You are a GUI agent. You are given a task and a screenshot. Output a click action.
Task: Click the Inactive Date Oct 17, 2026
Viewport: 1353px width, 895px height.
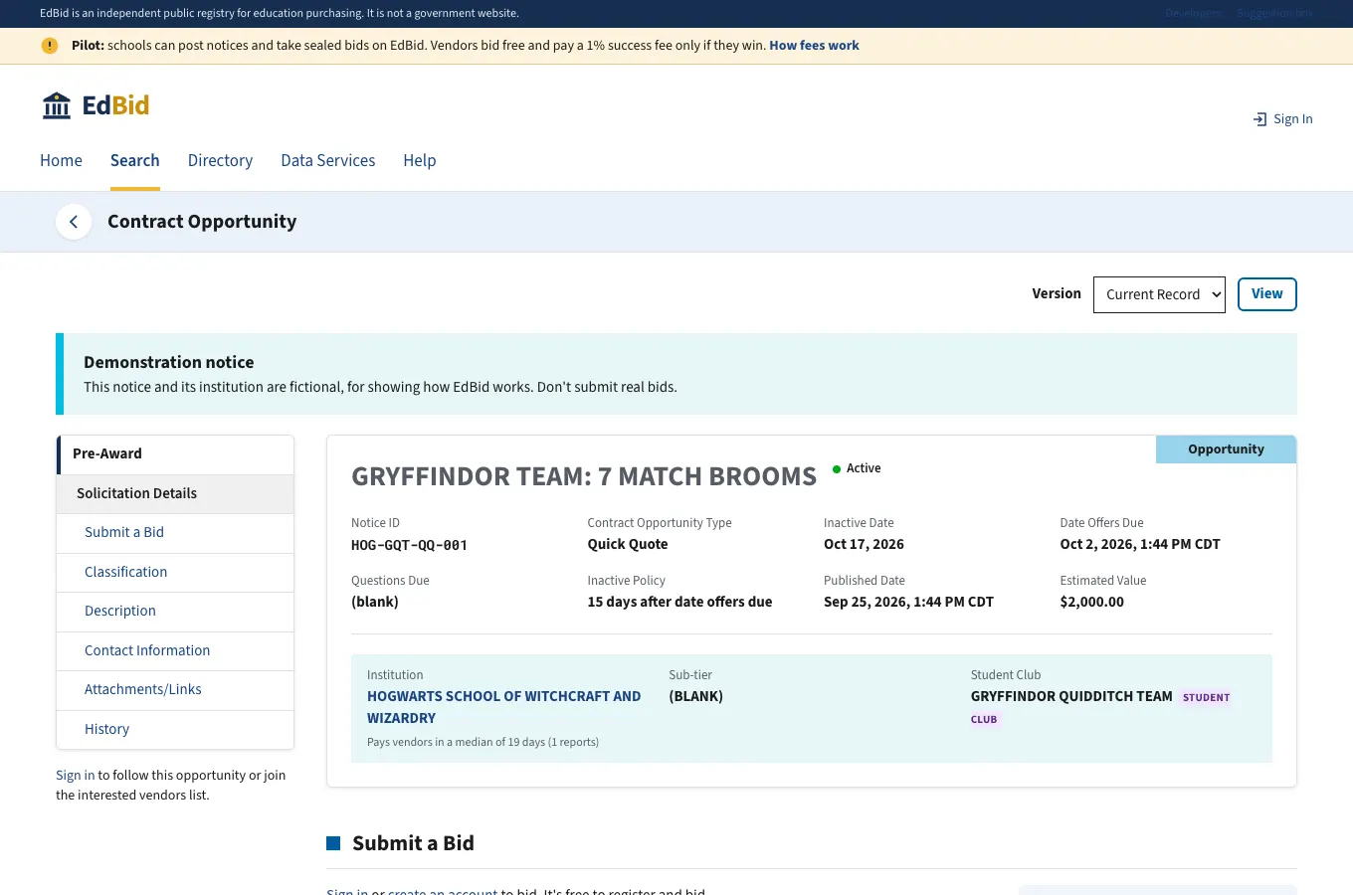point(864,545)
